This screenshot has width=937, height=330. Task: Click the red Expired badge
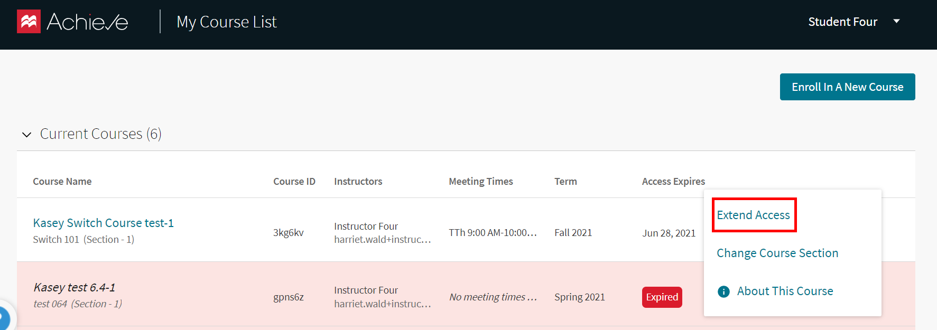coord(662,297)
